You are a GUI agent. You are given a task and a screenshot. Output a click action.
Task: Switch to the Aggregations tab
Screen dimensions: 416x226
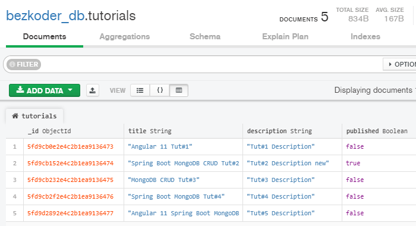pyautogui.click(x=125, y=37)
